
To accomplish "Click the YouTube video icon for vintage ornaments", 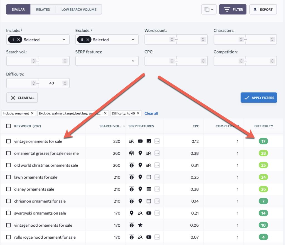I will (x=140, y=141).
